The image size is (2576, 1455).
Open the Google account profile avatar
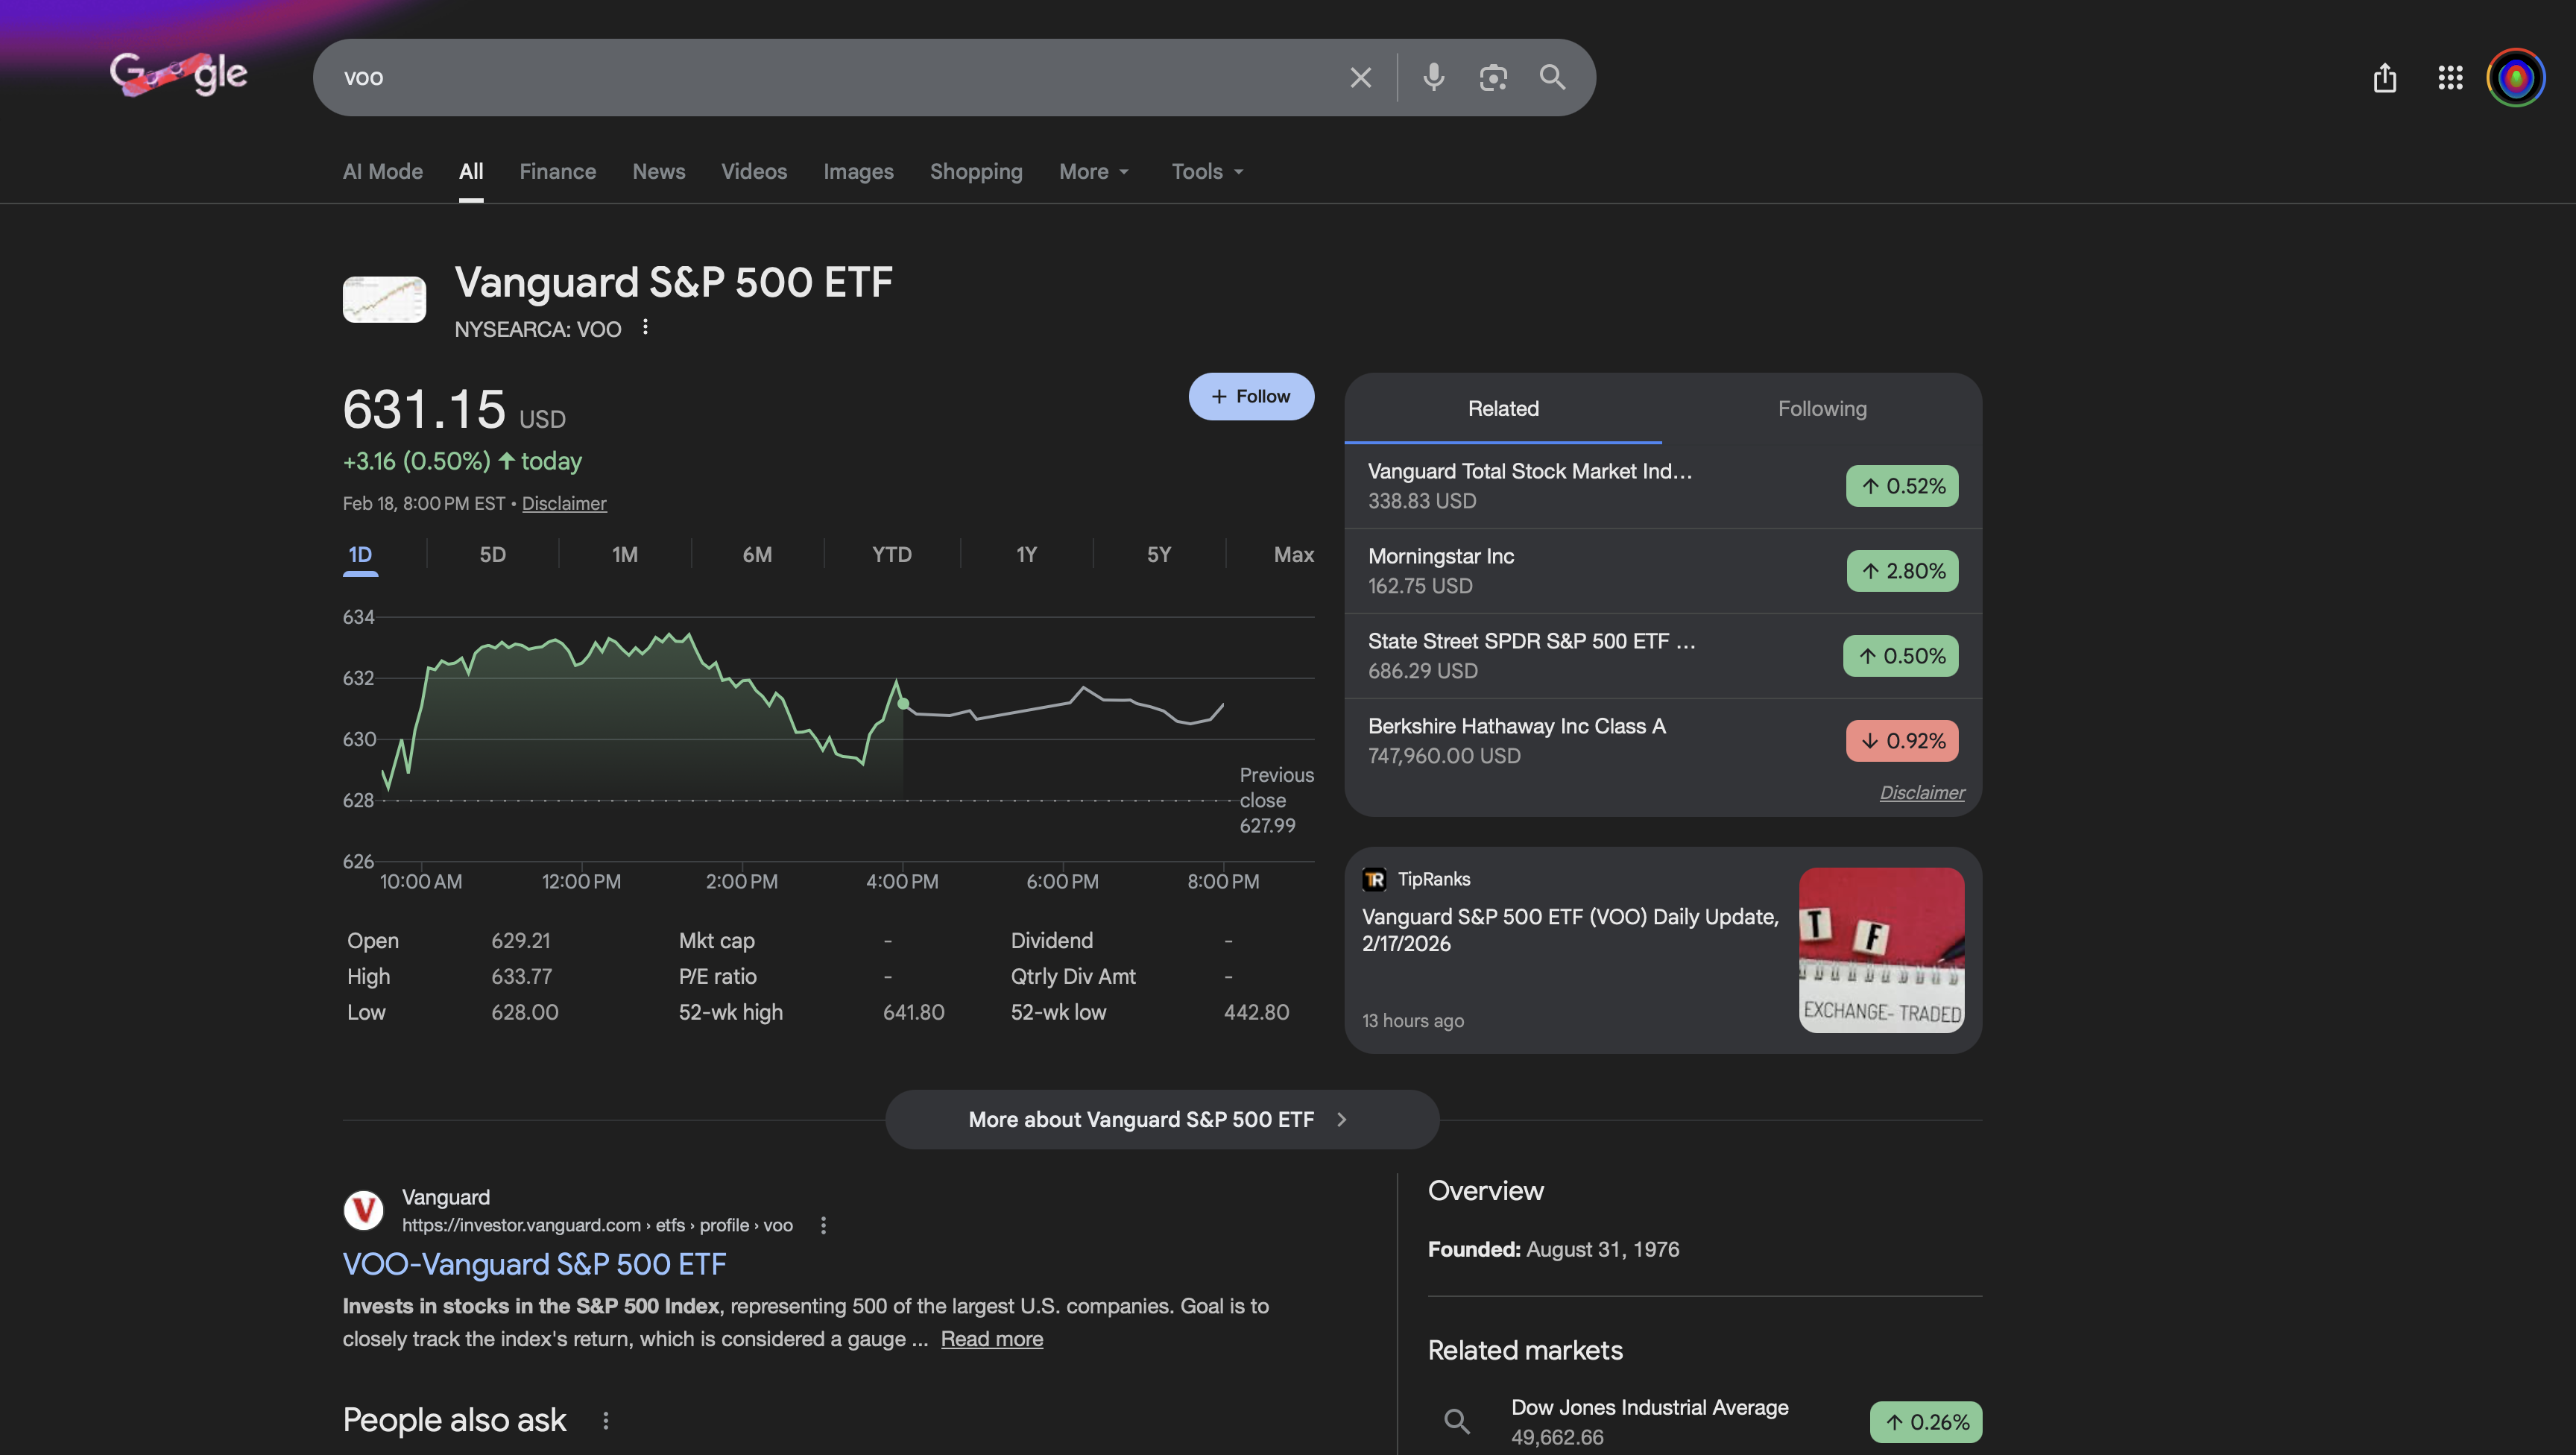point(2516,77)
